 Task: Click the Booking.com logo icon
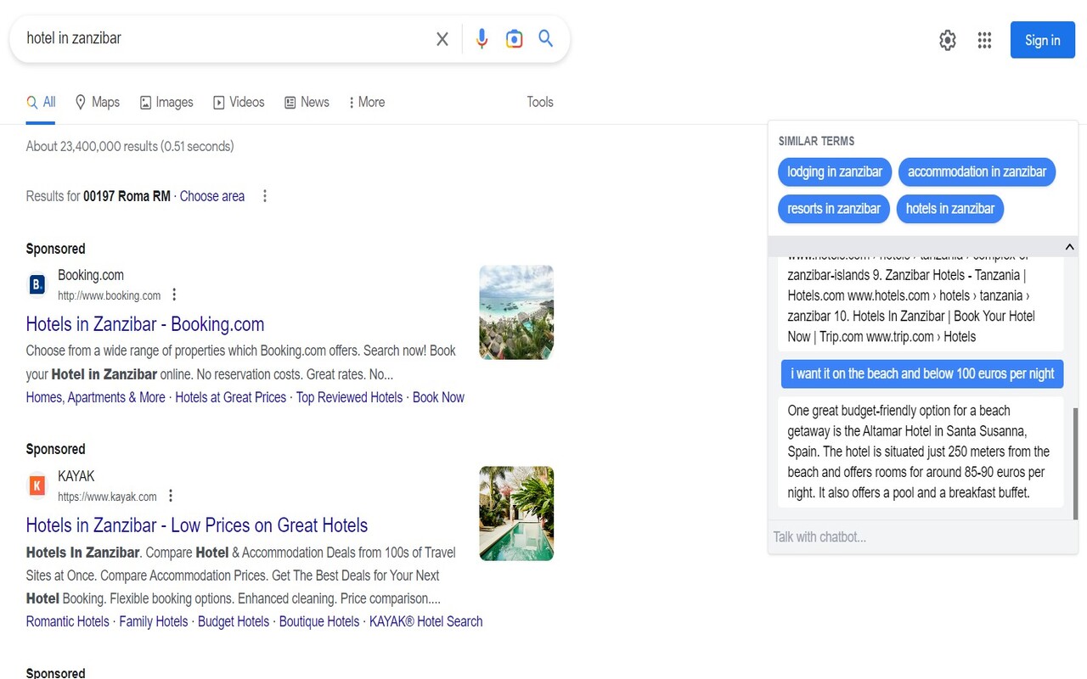[37, 284]
